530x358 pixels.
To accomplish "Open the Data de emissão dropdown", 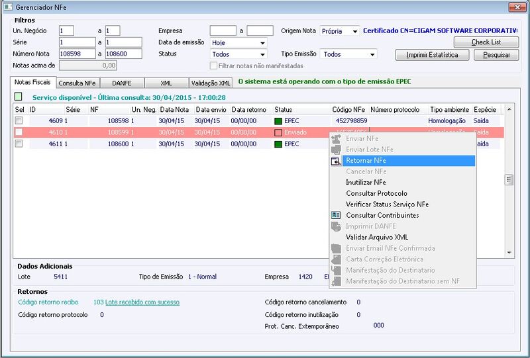I will [262, 43].
